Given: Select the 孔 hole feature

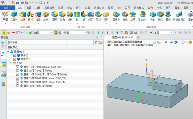Looking at the screenshot, I should [x=77, y=16].
